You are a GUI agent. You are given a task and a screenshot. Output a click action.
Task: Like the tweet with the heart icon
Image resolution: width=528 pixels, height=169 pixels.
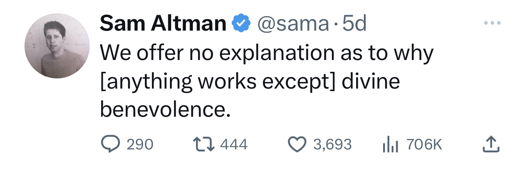[x=297, y=144]
